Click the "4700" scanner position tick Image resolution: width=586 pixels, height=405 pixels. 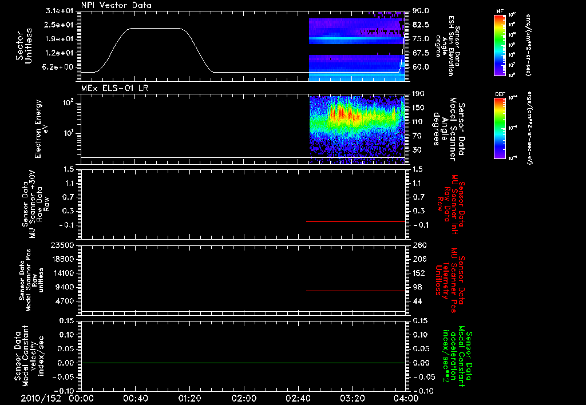click(65, 301)
